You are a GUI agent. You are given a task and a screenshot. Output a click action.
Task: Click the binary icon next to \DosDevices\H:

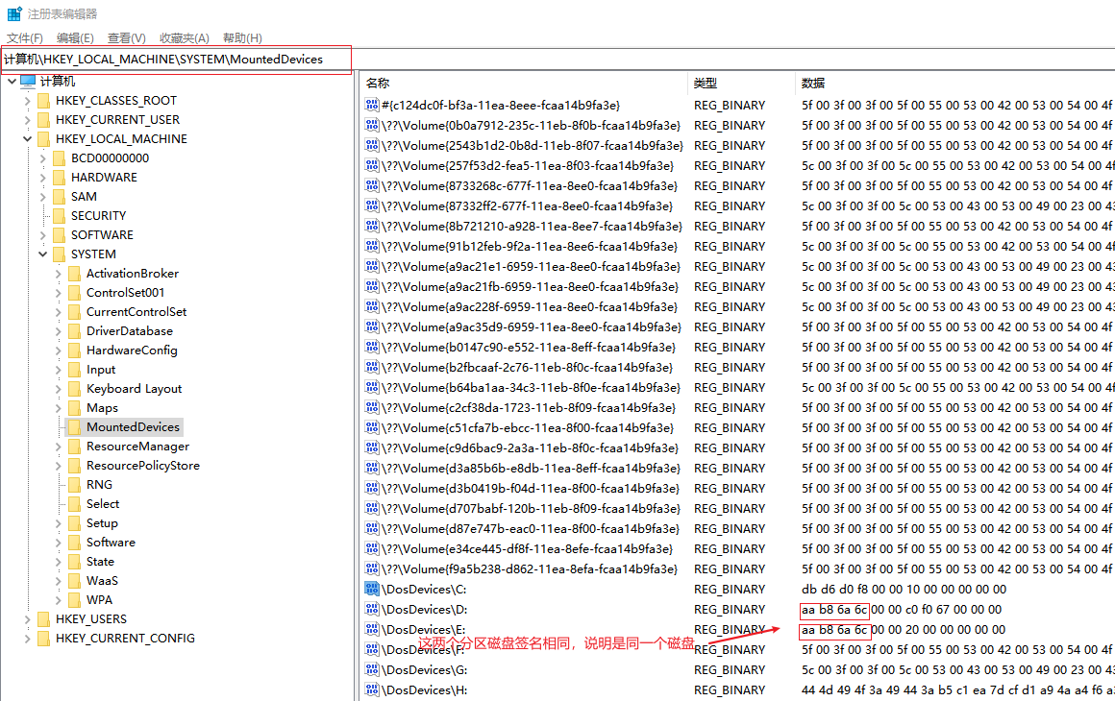(372, 689)
